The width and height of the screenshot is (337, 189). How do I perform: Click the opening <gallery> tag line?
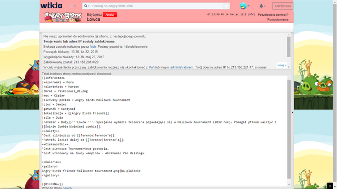50,166
